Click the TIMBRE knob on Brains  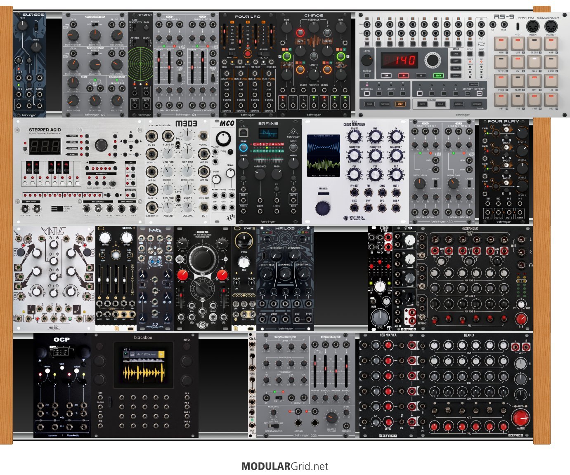pyautogui.click(x=244, y=164)
